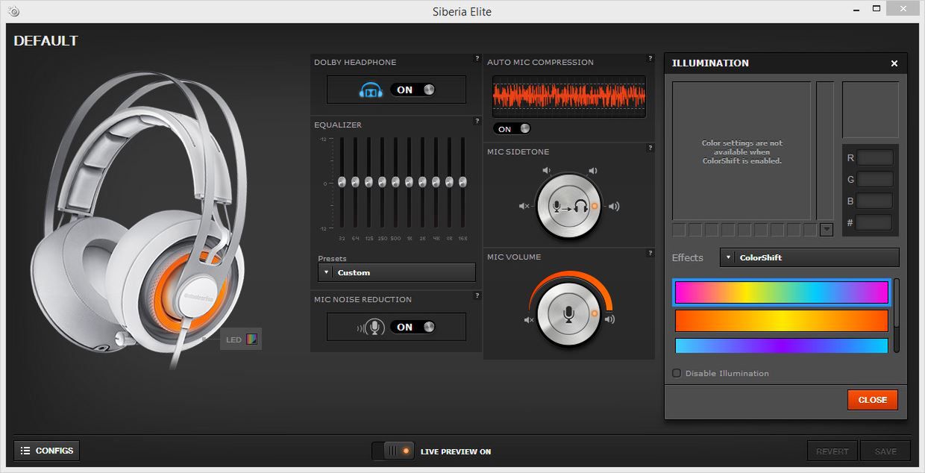This screenshot has width=925, height=473.
Task: Expand the saved color swatches arrow
Action: point(826,230)
